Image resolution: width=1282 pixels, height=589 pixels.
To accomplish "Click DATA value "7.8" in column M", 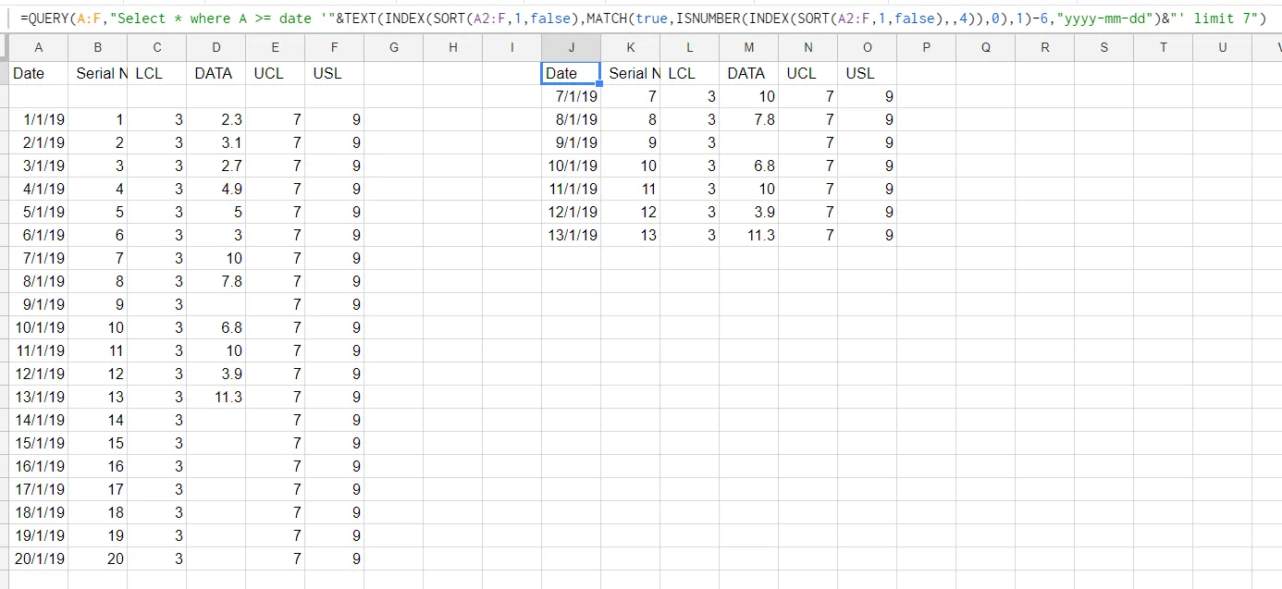I will coord(749,119).
